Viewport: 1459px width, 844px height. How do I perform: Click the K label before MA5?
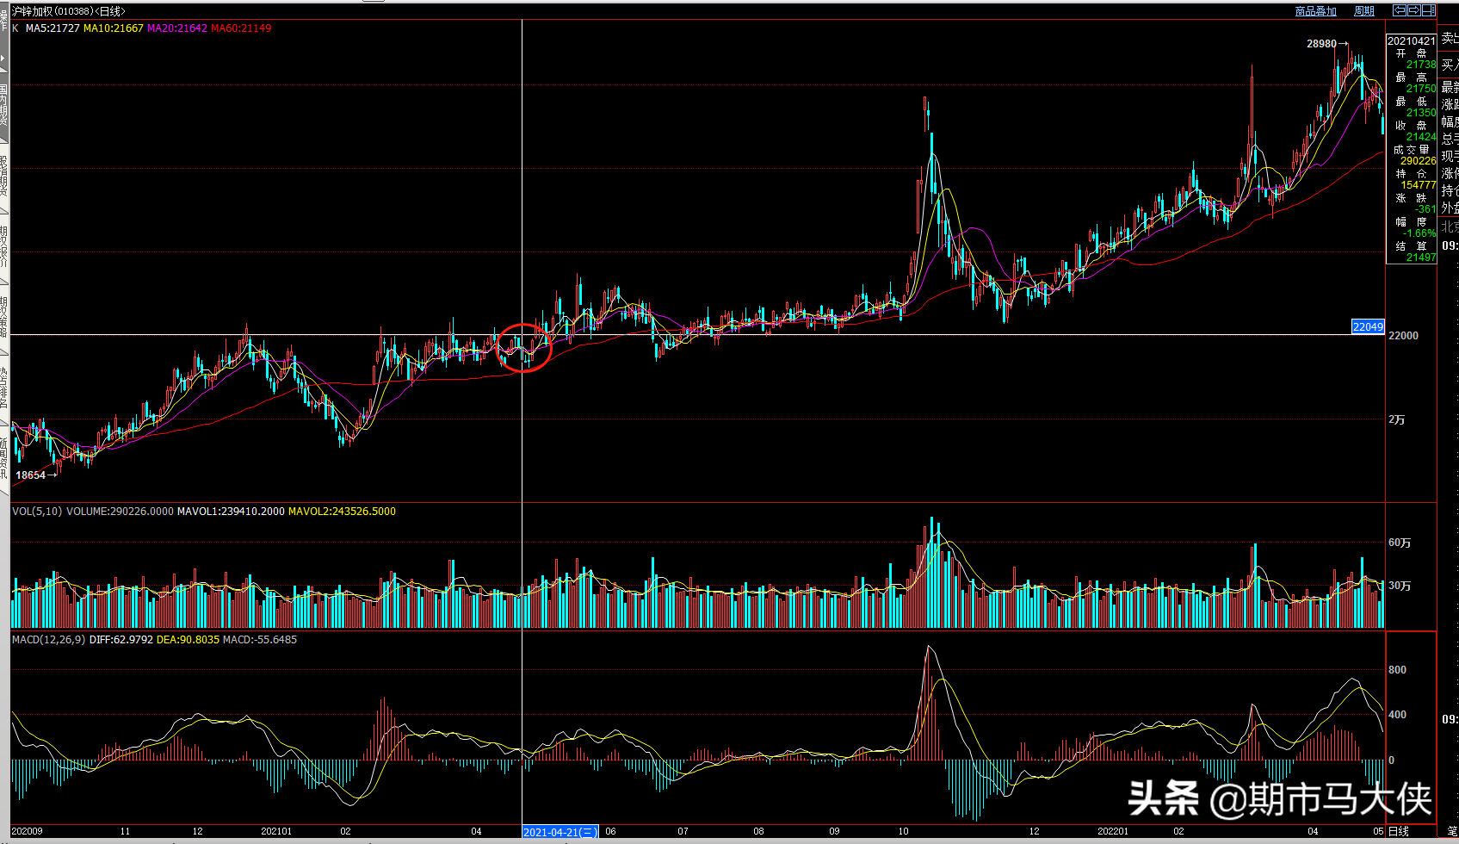pos(15,28)
